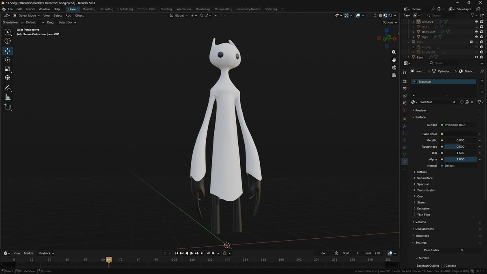Viewport: 487px width, 274px height.
Task: Toggle Body.002 viewport visibility eye
Action: coord(476,32)
